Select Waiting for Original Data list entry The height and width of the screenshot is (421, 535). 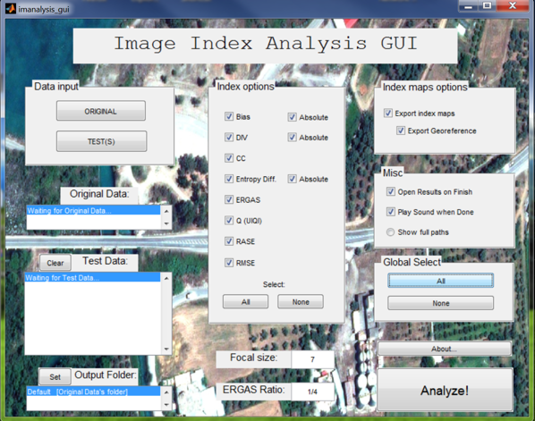pyautogui.click(x=93, y=210)
